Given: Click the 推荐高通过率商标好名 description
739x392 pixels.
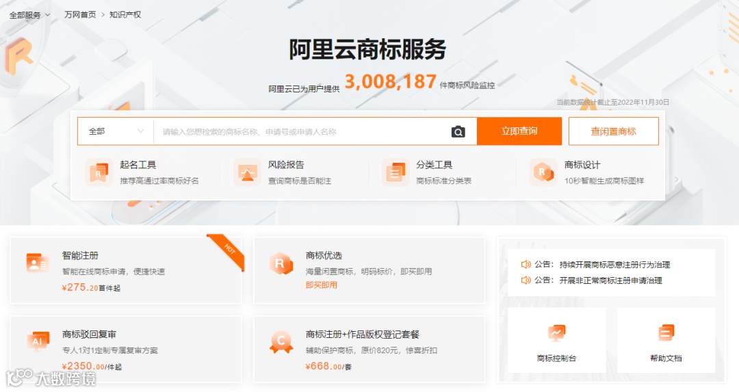Looking at the screenshot, I should (159, 181).
